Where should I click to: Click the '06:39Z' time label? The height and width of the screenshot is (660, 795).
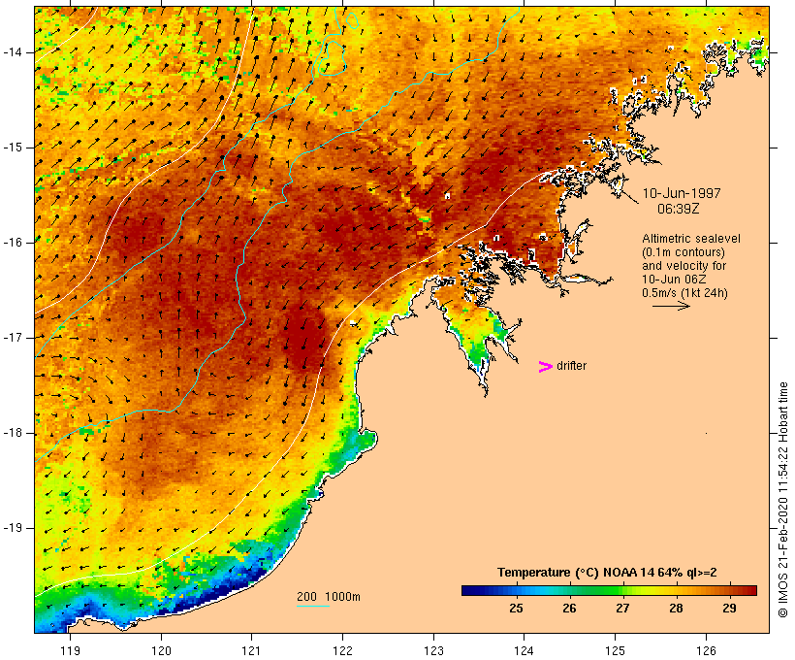coord(679,209)
